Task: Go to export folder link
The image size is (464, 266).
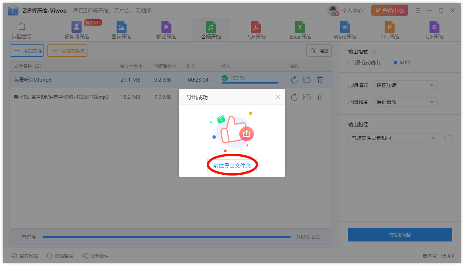Action: 232,166
